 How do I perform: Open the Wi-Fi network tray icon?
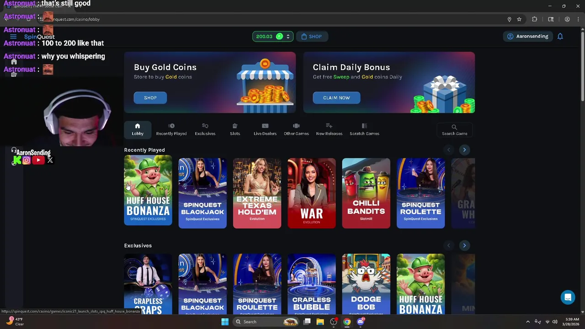tap(547, 322)
